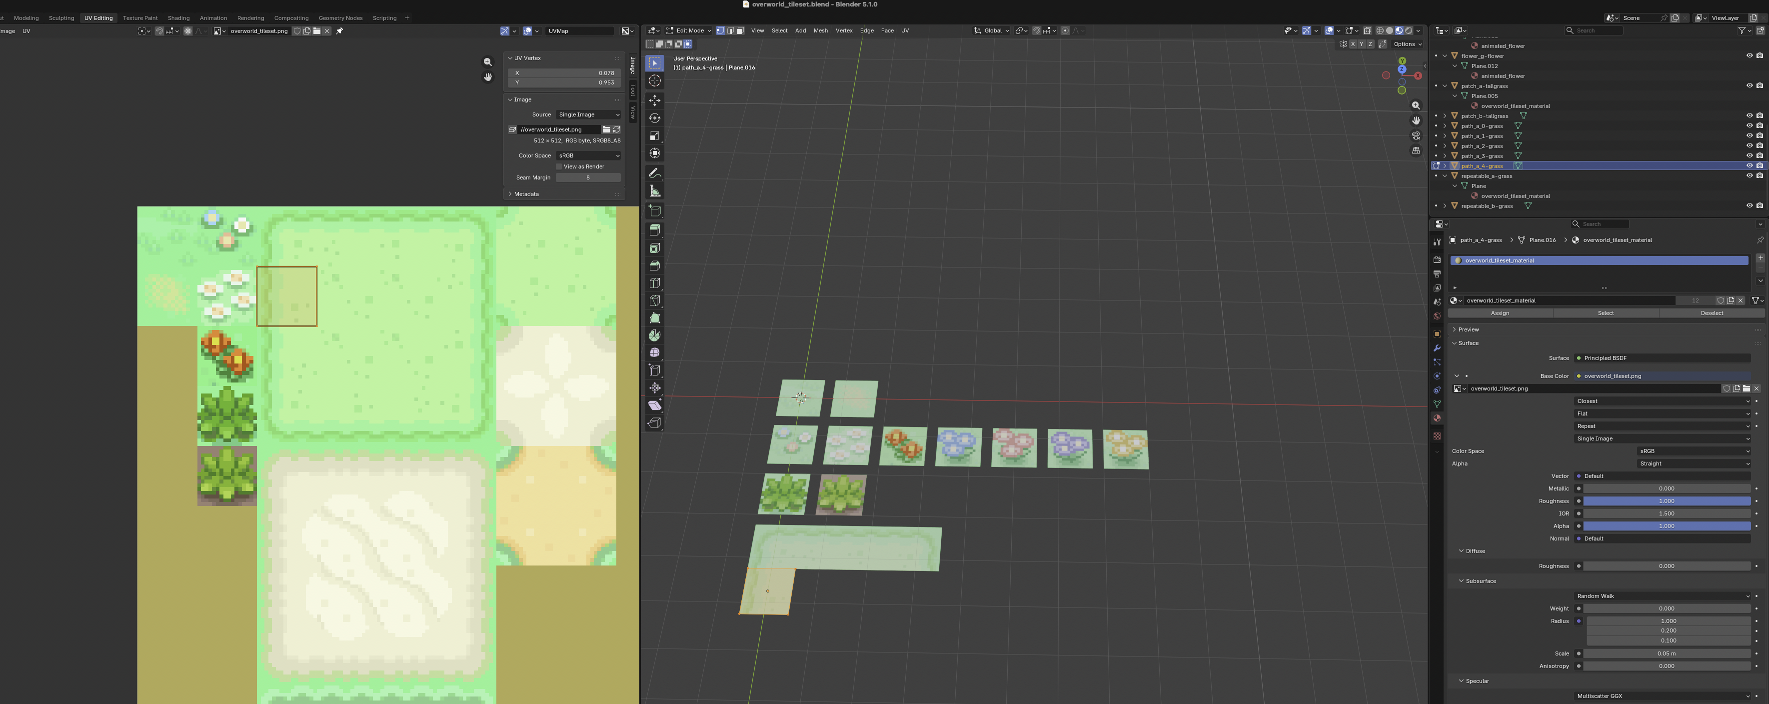Viewport: 1769px width, 704px height.
Task: Click the Assign material button
Action: point(1500,313)
